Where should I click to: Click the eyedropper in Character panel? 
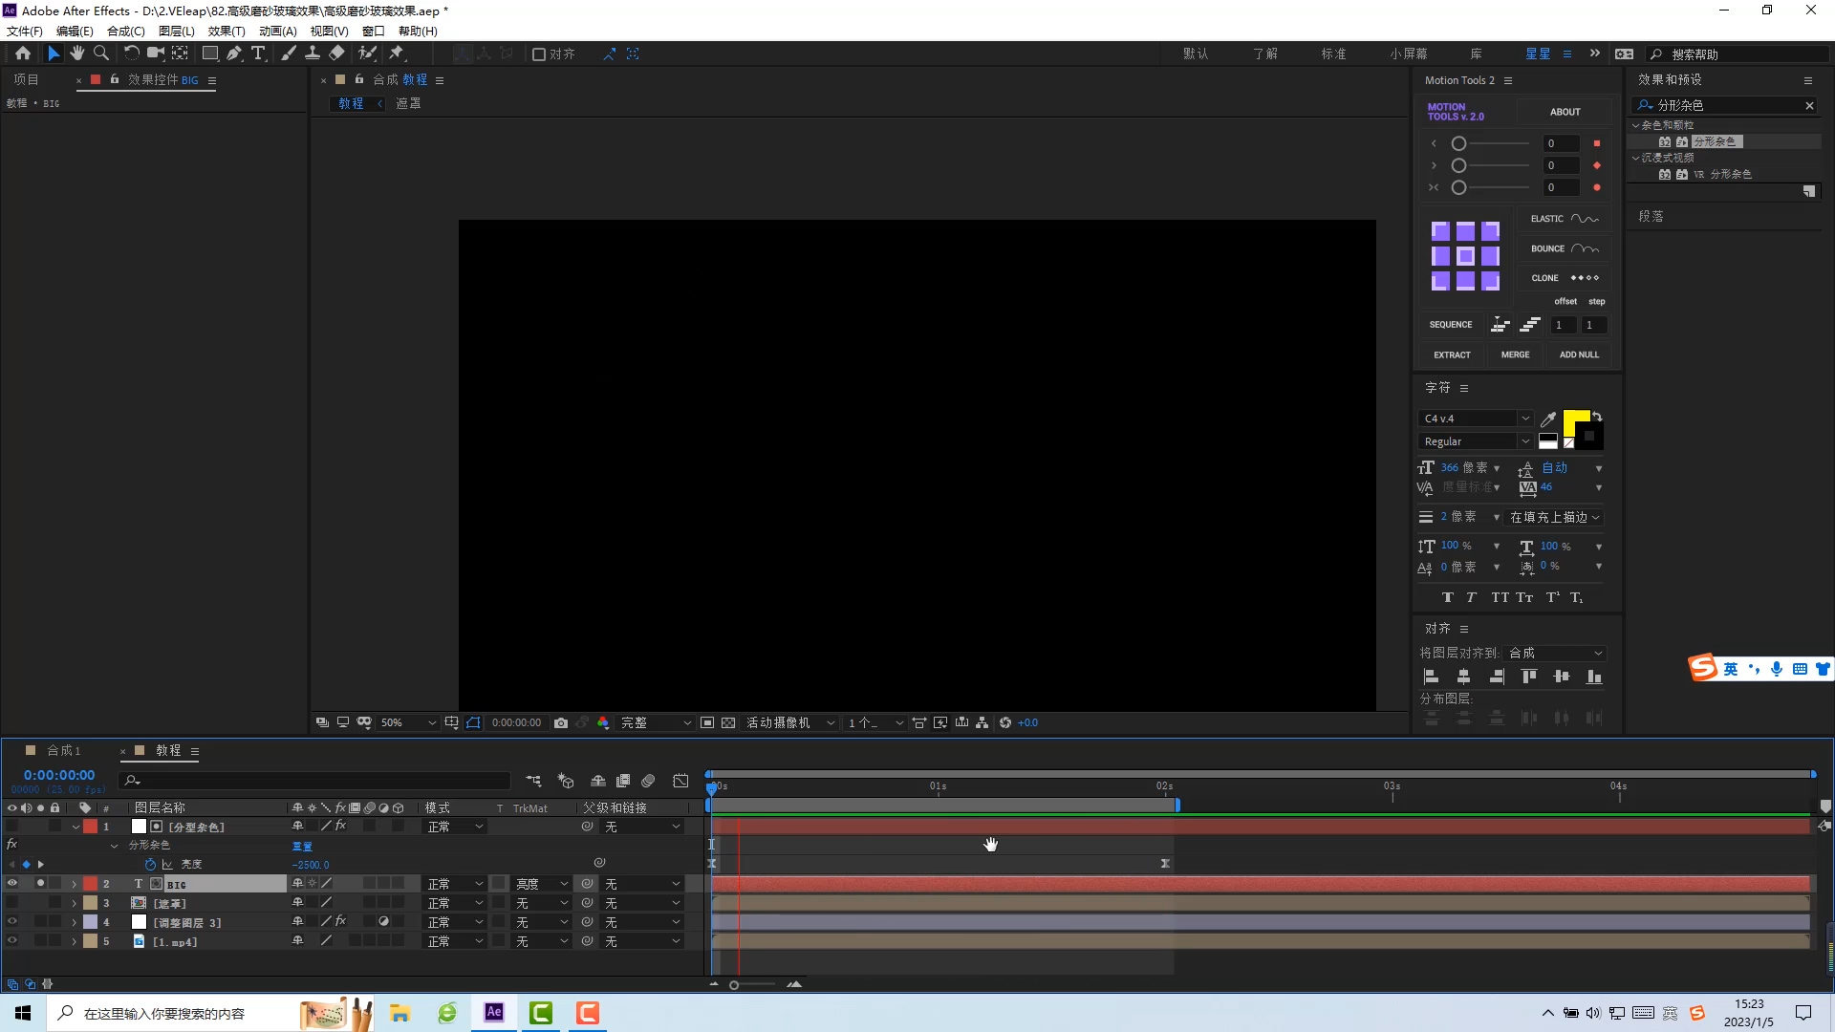(x=1548, y=419)
